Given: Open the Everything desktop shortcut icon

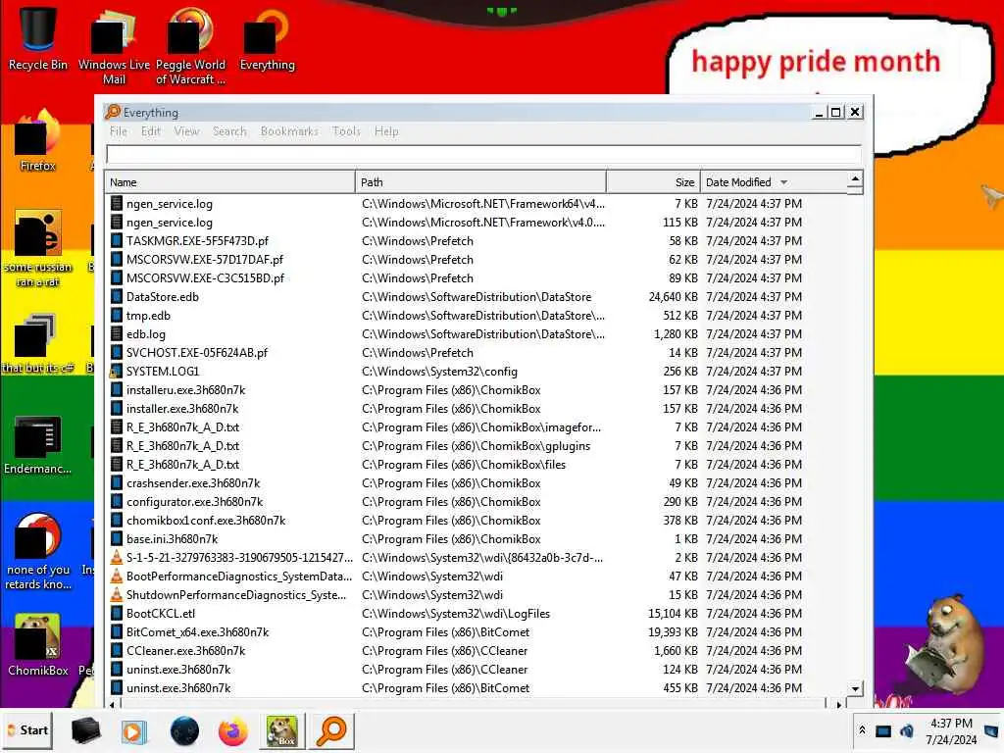Looking at the screenshot, I should point(267,38).
